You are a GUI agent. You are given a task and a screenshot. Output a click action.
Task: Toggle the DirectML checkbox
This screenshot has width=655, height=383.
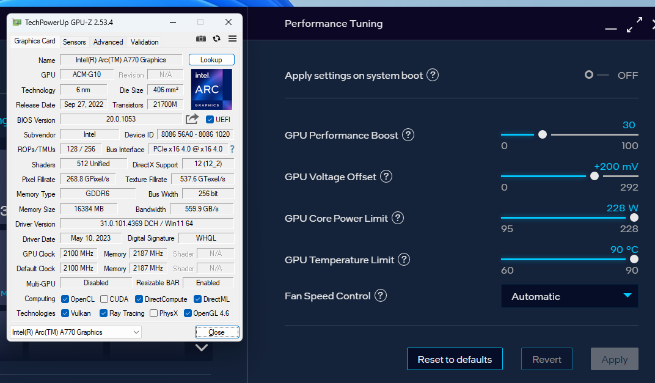[197, 299]
